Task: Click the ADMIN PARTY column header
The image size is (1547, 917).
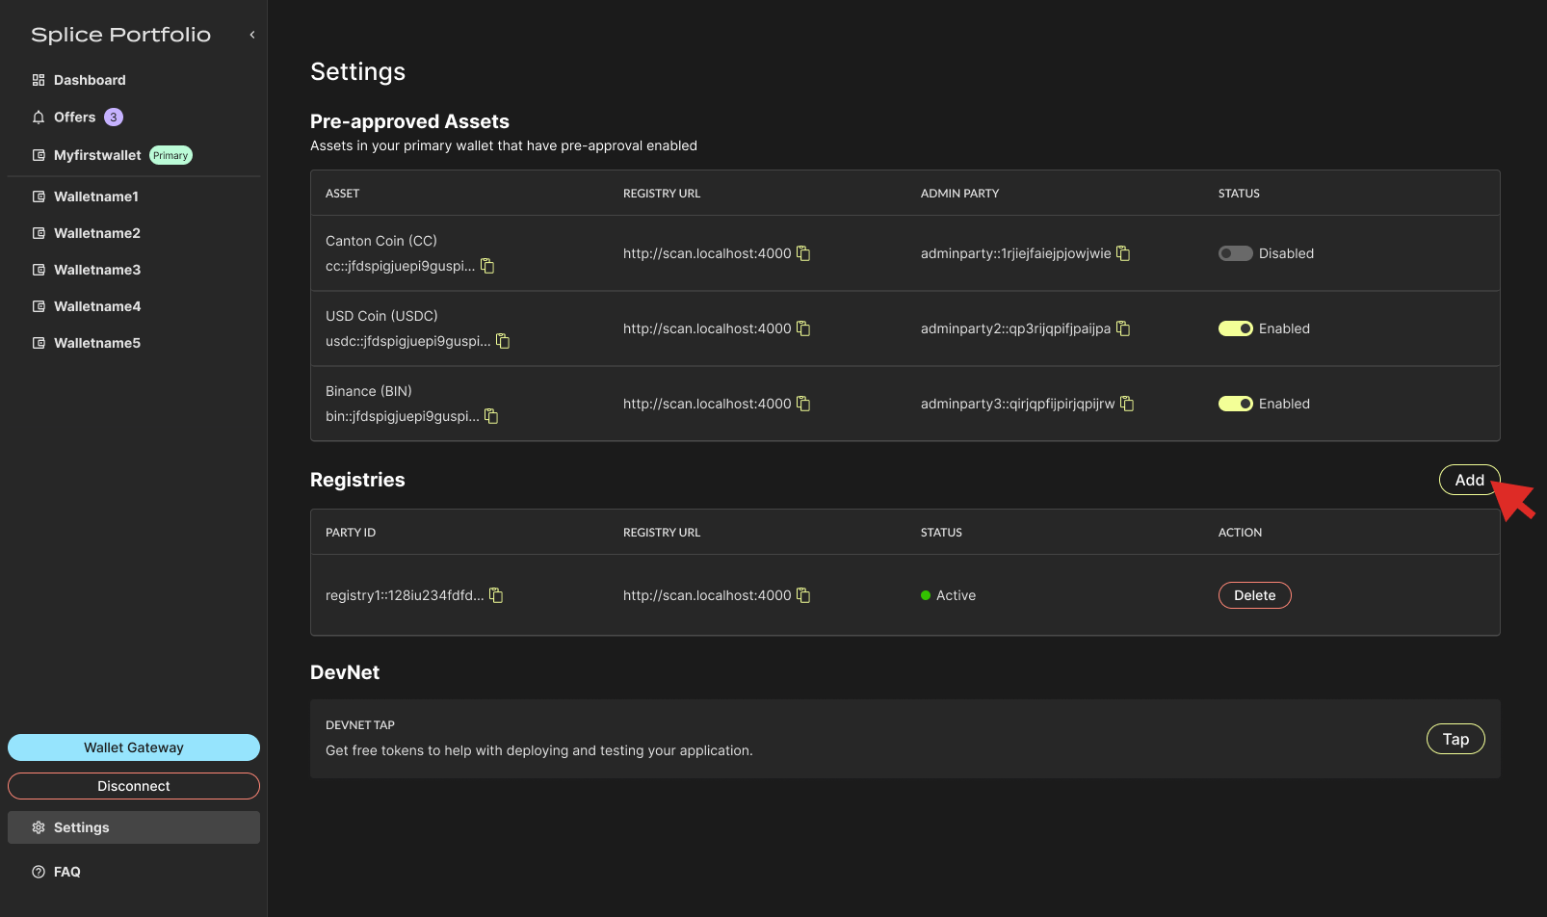Action: tap(959, 194)
